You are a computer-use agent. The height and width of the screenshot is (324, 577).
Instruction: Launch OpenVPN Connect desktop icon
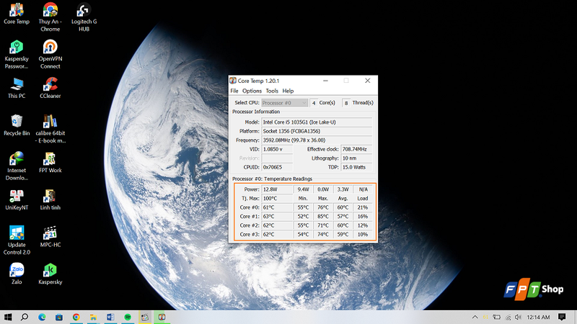coord(50,55)
